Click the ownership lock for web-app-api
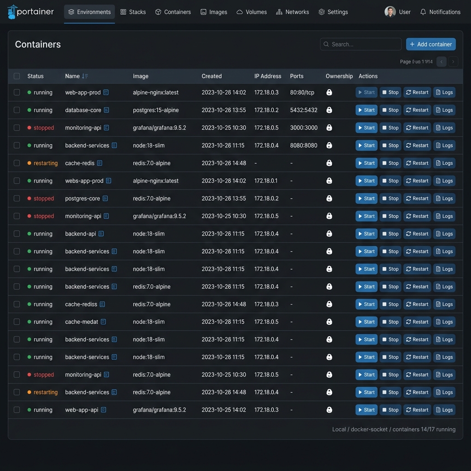471x471 pixels. [329, 410]
